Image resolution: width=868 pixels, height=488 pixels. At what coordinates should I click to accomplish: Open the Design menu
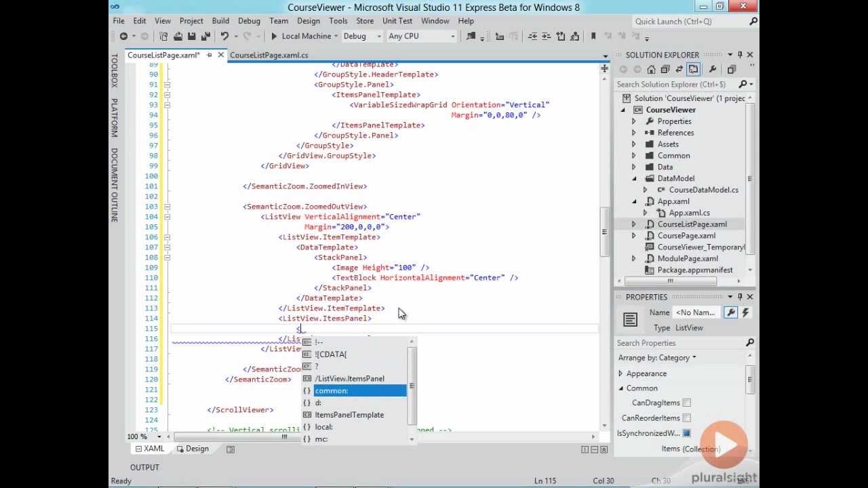[308, 21]
